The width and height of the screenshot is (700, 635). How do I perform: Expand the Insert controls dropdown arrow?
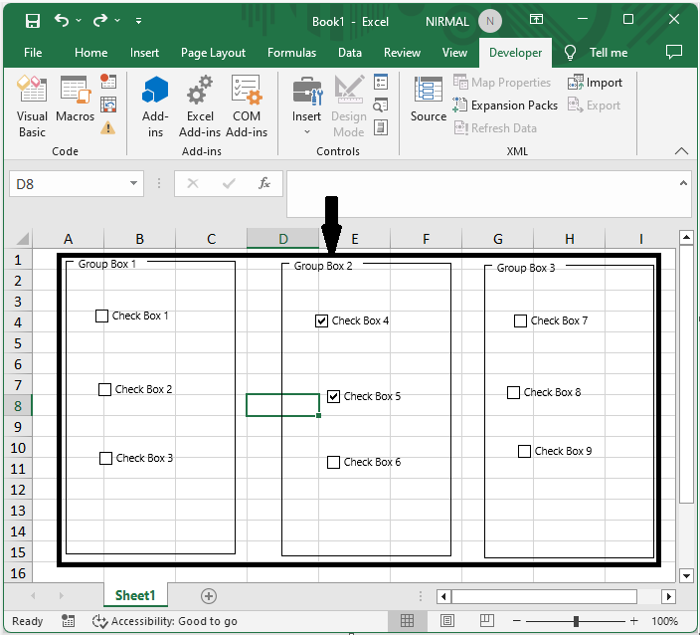[307, 131]
